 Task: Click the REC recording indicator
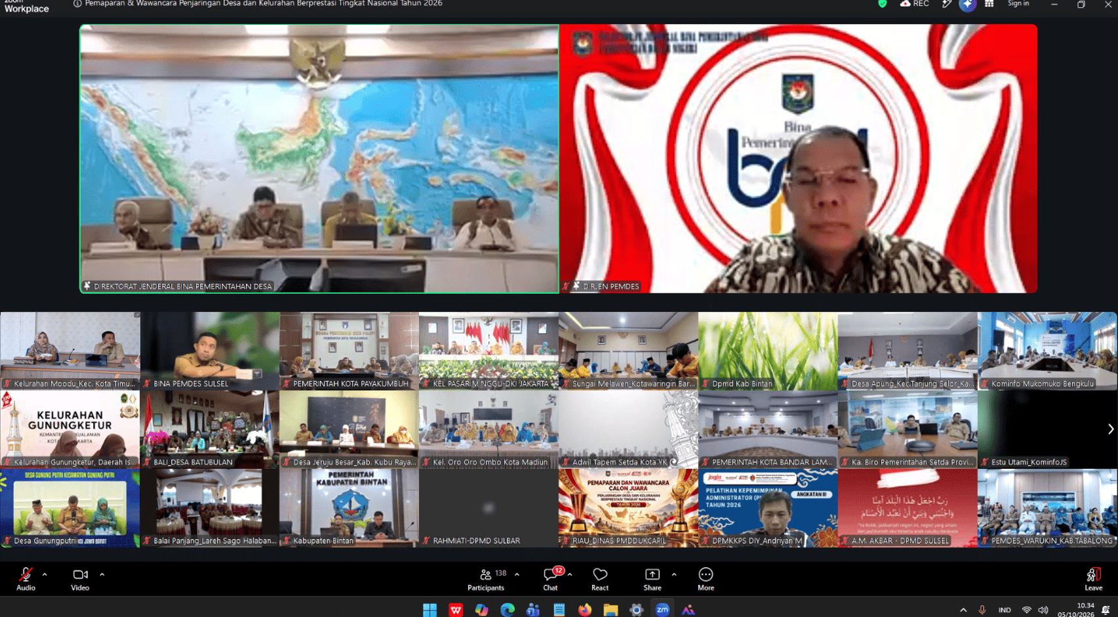[x=914, y=4]
